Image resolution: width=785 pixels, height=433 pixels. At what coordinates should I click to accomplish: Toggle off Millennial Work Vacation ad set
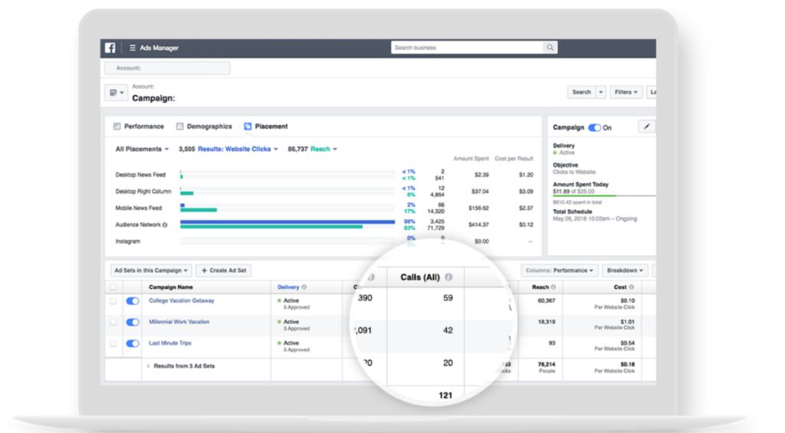[x=133, y=323]
